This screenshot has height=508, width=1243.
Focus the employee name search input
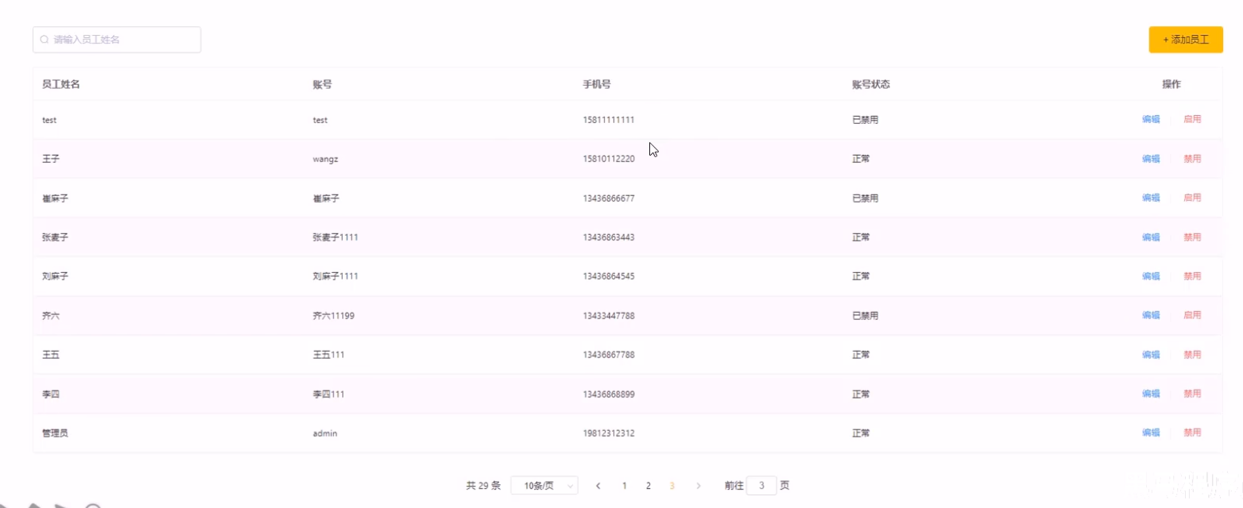pos(117,40)
